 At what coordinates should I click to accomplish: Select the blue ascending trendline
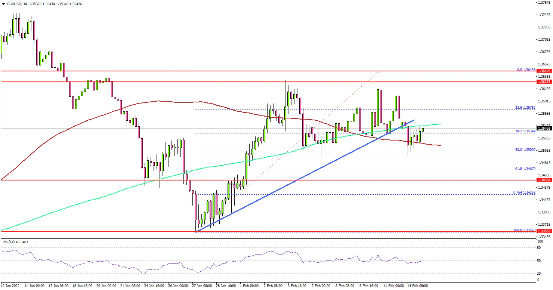(299, 180)
